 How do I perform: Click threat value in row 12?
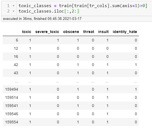click(x=93, y=48)
